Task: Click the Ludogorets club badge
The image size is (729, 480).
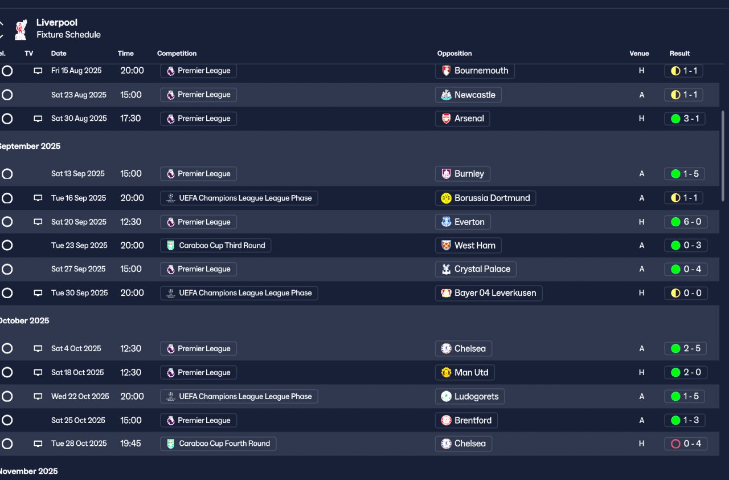Action: [x=447, y=396]
